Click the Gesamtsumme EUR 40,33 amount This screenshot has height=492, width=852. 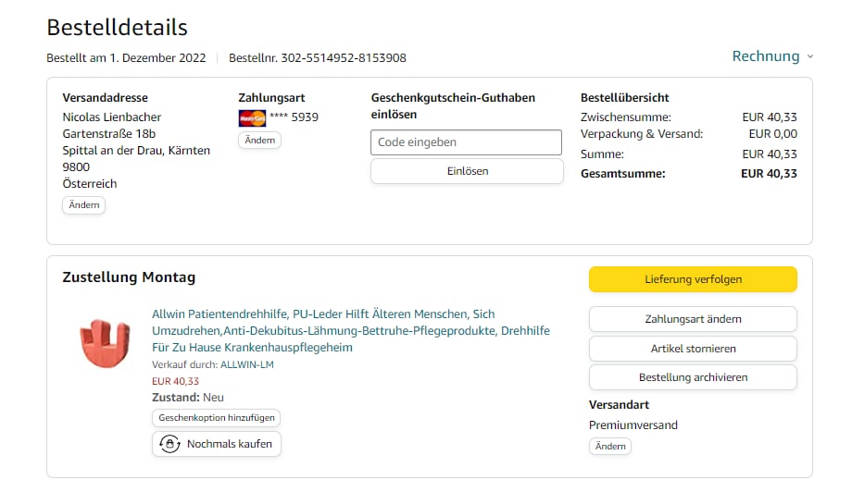(x=769, y=173)
